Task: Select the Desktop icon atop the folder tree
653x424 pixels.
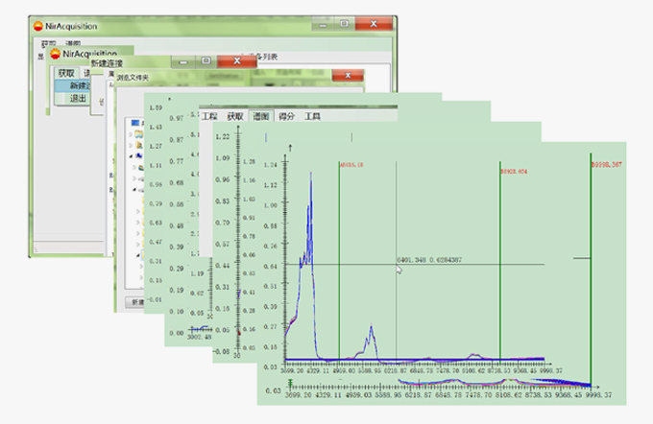Action: click(x=135, y=123)
